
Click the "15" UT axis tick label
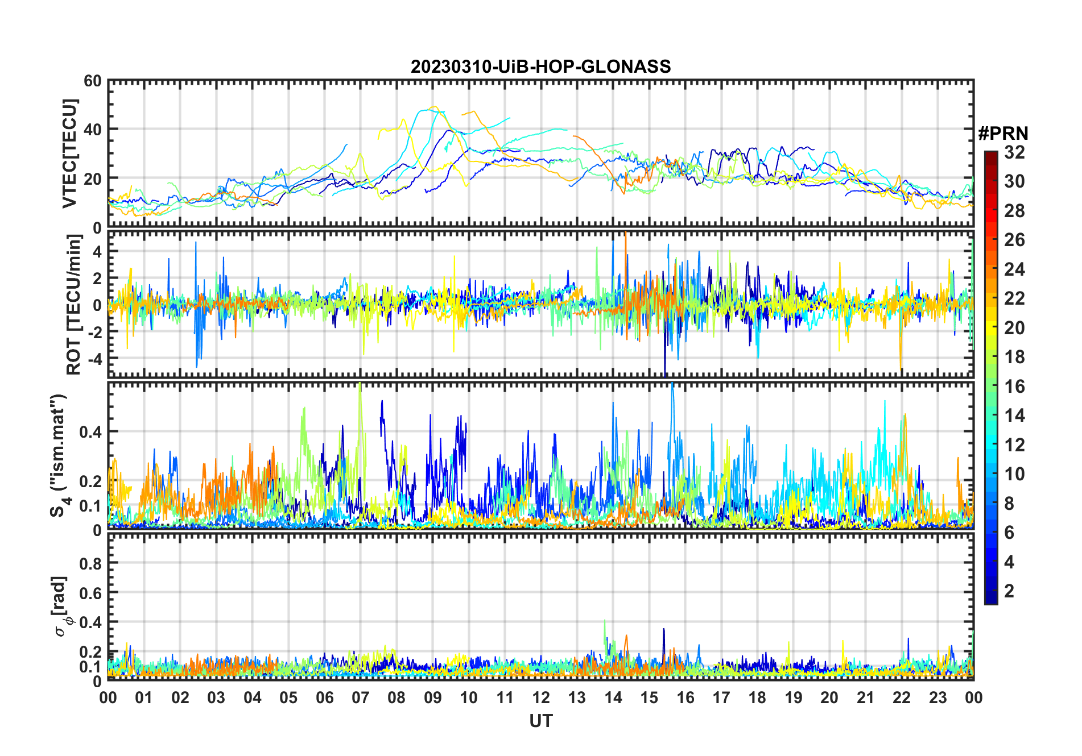click(x=649, y=697)
